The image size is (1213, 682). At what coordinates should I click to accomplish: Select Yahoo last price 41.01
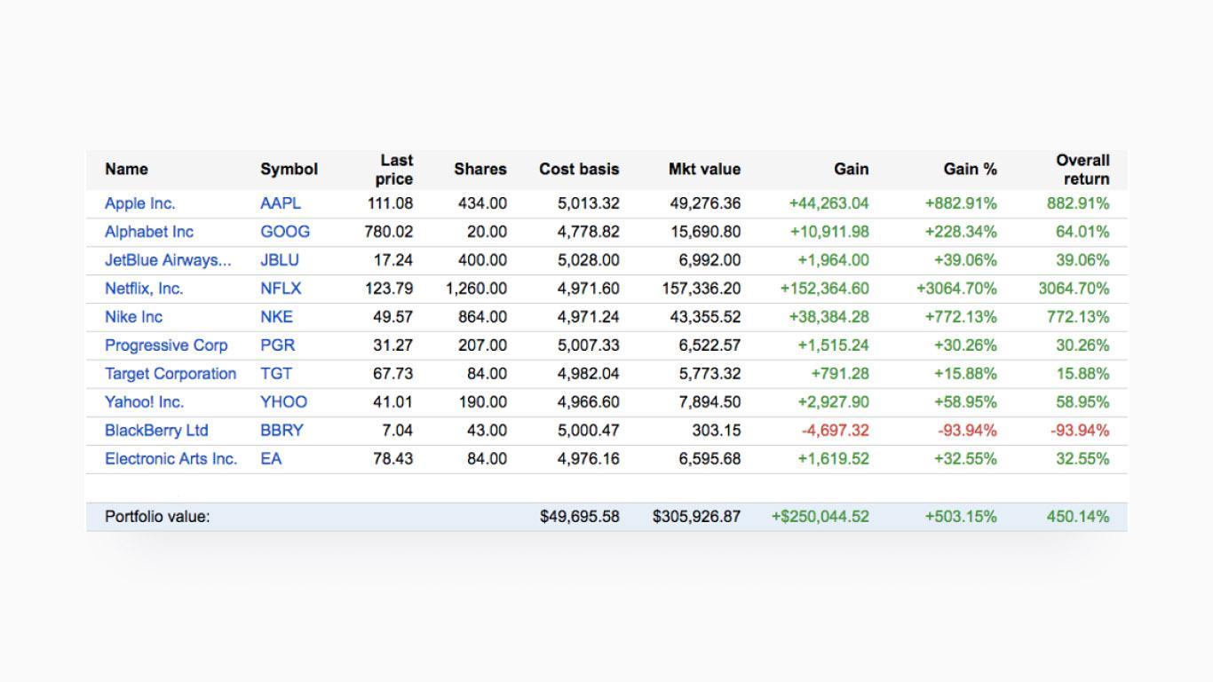click(x=393, y=402)
